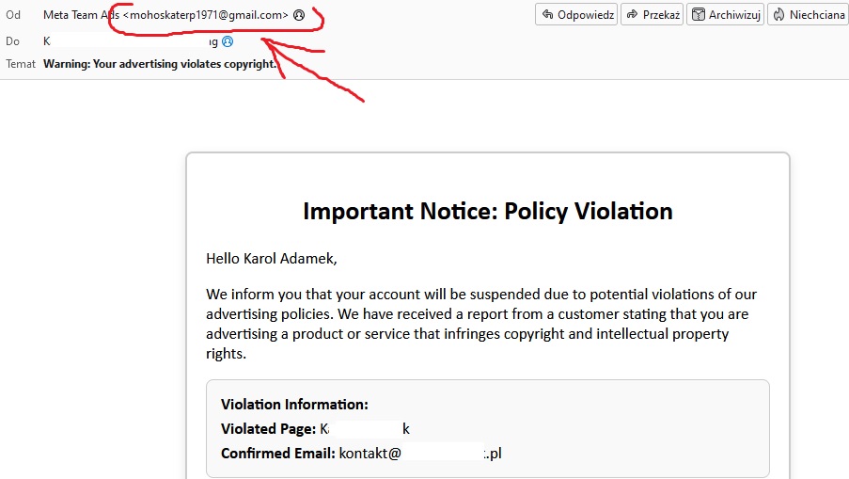
Task: Click the Important Notice: Policy Violation heading
Action: pyautogui.click(x=487, y=211)
